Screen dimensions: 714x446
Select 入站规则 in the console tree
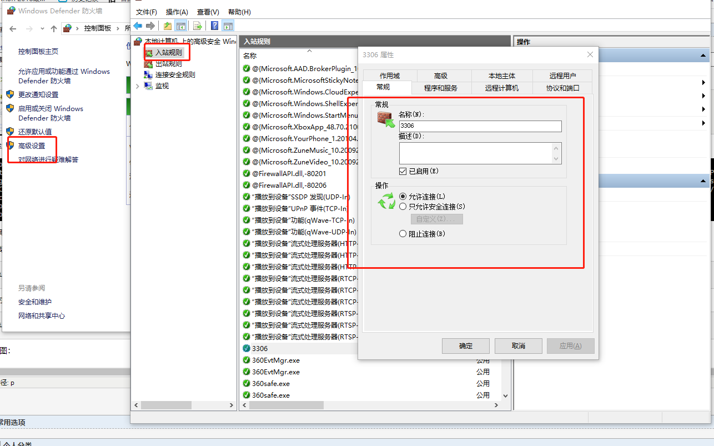(168, 52)
